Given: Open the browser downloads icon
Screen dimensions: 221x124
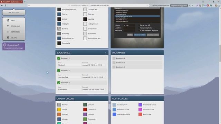Looking at the screenshot, I should pos(219,6).
